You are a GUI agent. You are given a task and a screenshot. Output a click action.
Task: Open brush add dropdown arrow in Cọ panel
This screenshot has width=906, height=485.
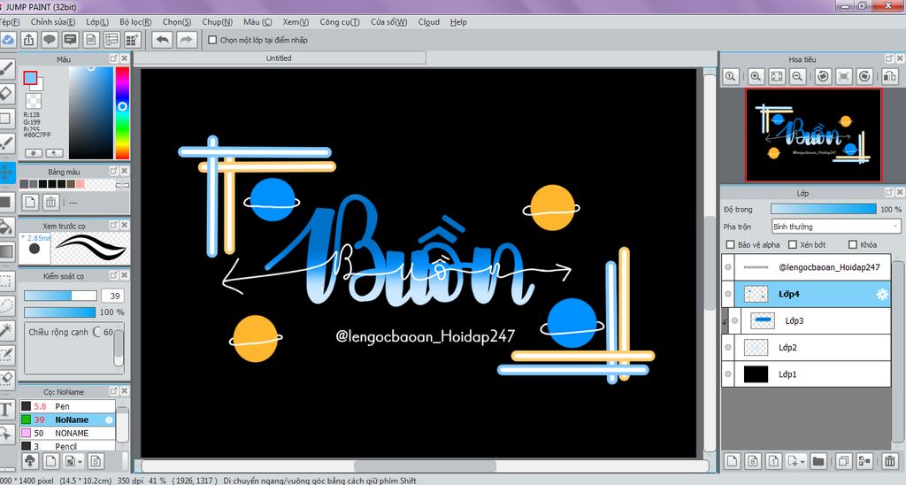click(x=80, y=461)
